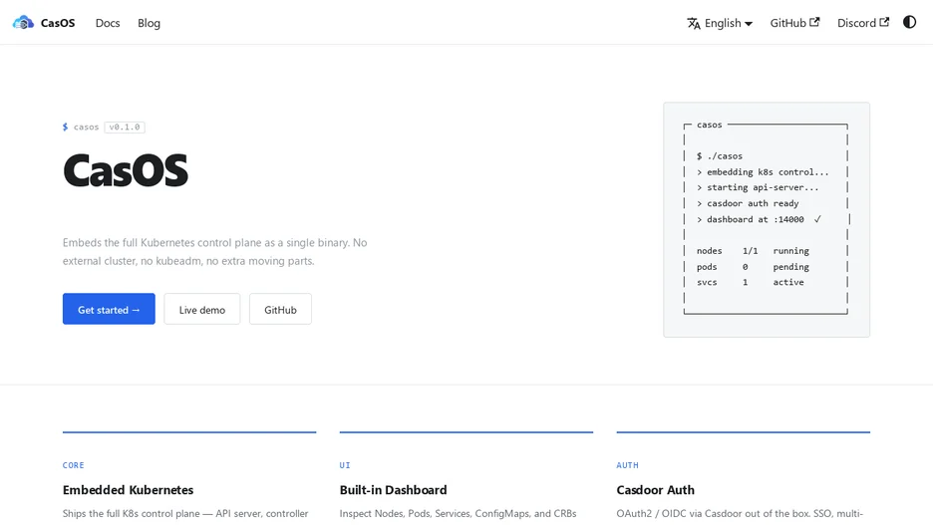Click the CasOS cloud logo icon
The height and width of the screenshot is (525, 933).
point(23,23)
